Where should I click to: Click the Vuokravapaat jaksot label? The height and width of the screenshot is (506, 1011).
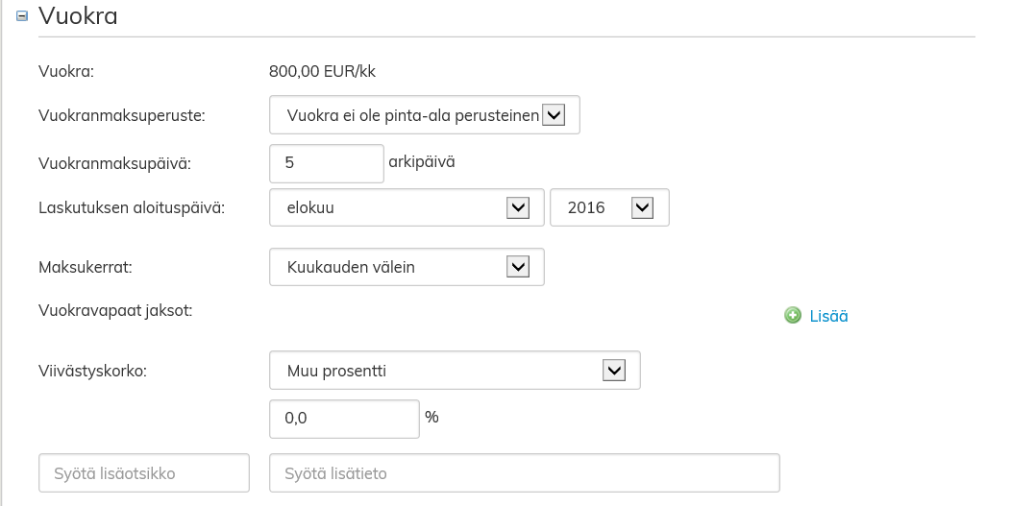115,310
